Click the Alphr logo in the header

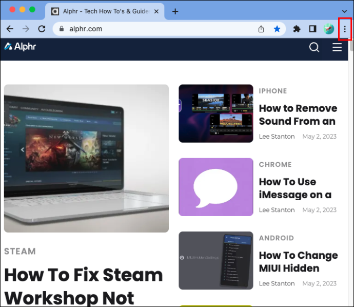tap(20, 47)
